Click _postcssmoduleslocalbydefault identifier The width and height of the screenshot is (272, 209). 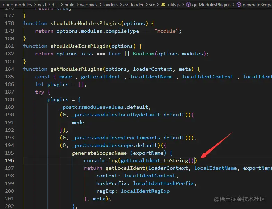click(116, 115)
